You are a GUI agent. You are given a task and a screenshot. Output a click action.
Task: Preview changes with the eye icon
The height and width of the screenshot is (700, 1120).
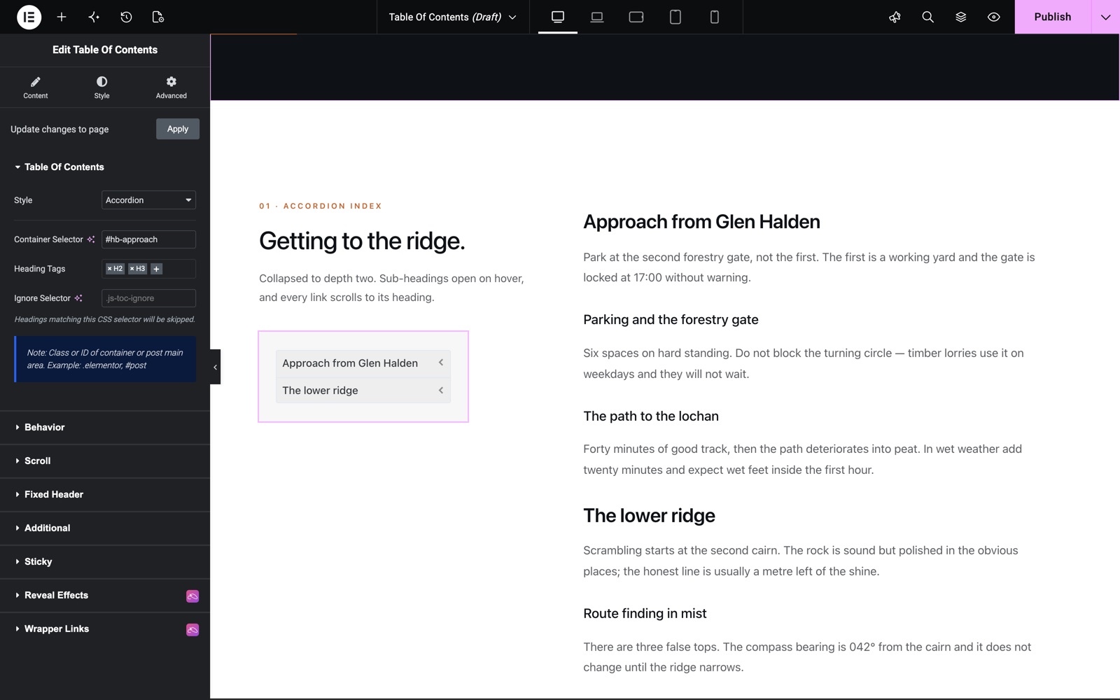(x=993, y=17)
